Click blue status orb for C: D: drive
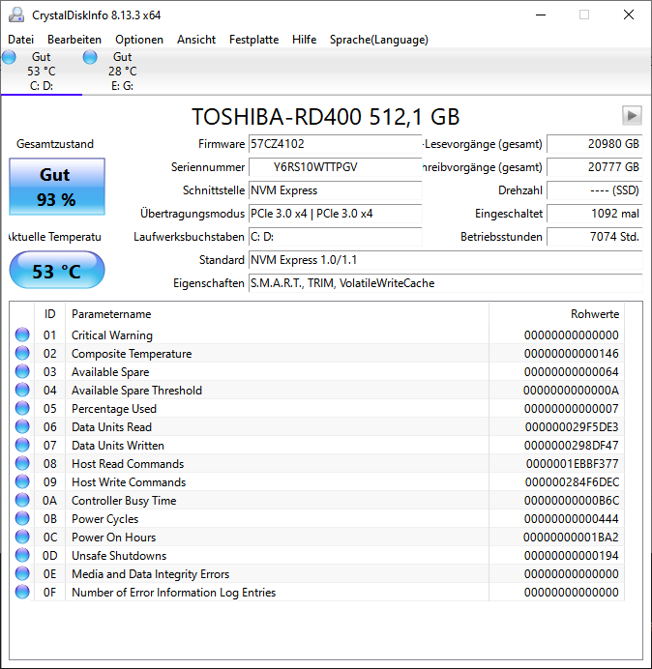 (9, 57)
